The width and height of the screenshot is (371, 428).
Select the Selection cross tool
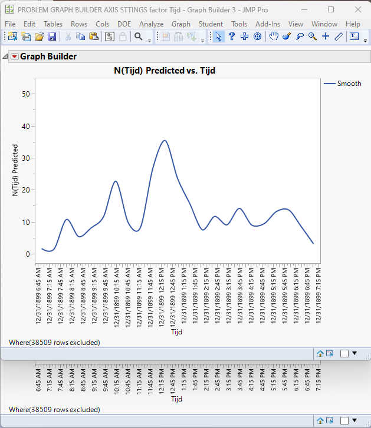[x=244, y=37]
